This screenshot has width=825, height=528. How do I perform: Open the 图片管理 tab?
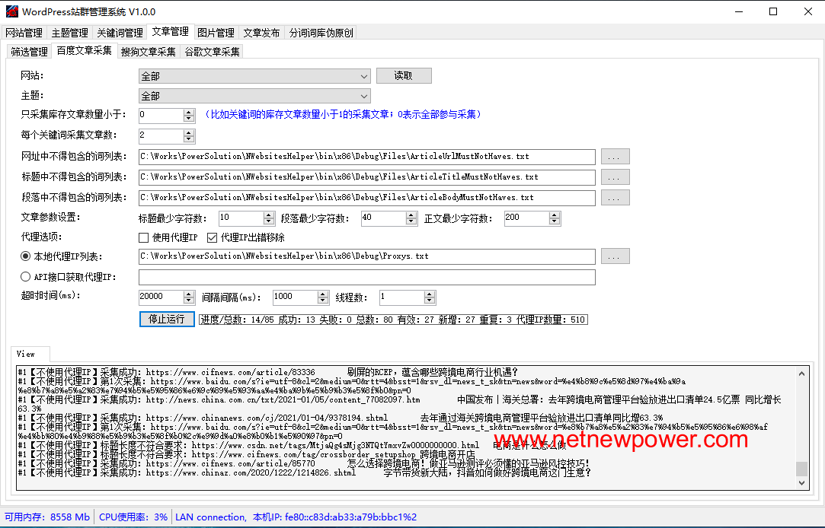coord(216,33)
